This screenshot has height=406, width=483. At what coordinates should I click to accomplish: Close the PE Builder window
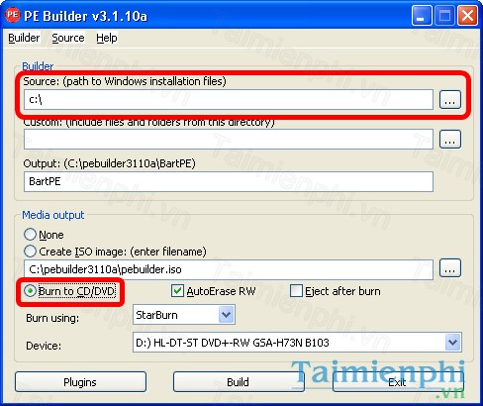(x=467, y=16)
